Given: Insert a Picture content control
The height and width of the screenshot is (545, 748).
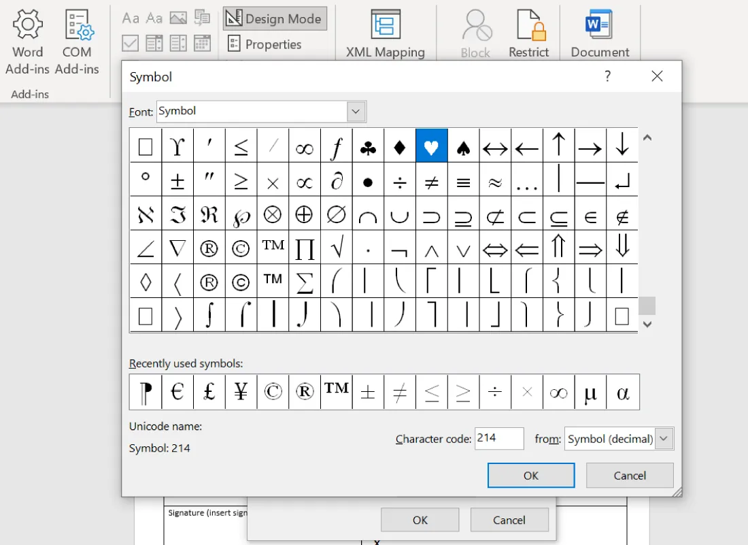Looking at the screenshot, I should [x=178, y=18].
